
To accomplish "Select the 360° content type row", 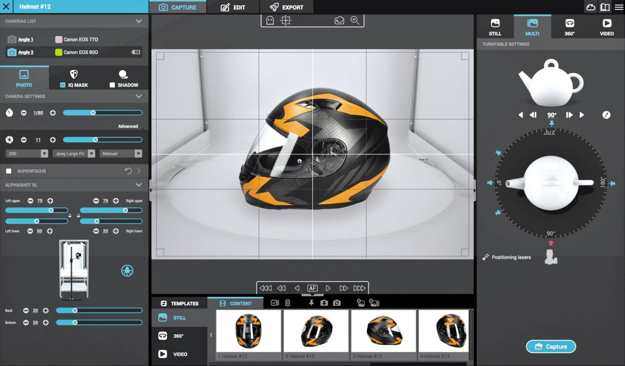I will click(179, 336).
